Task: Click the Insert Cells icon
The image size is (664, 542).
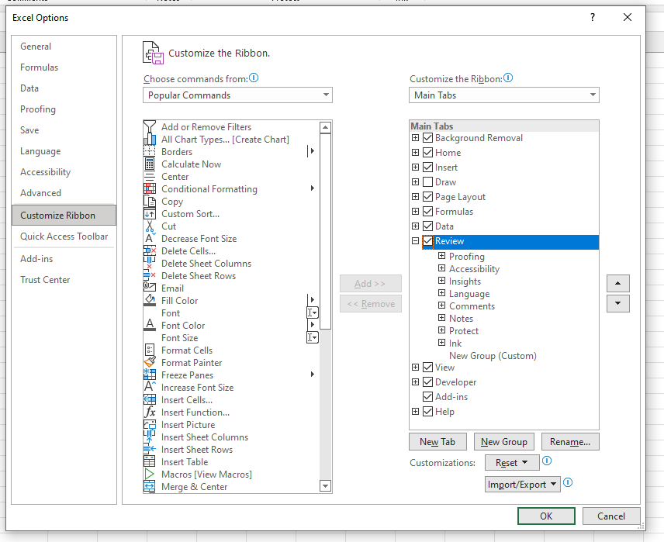Action: (x=150, y=400)
